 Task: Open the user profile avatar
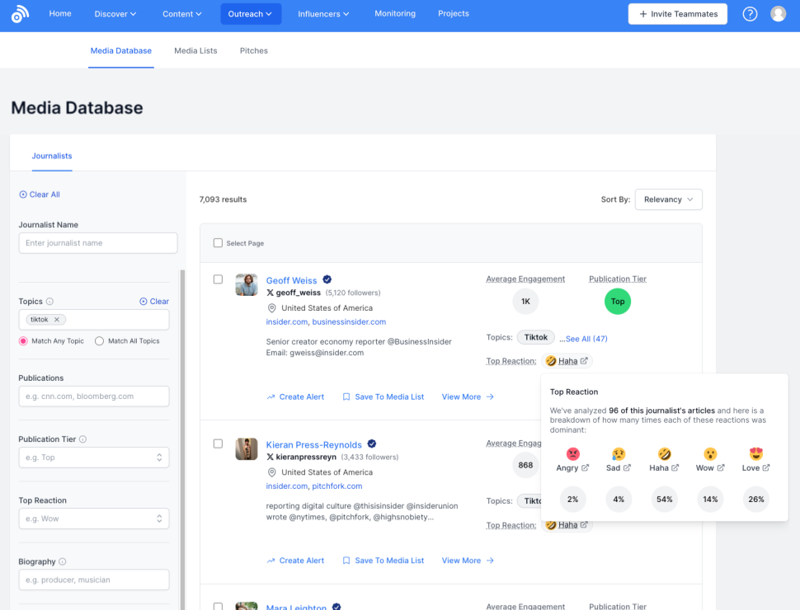(x=778, y=14)
